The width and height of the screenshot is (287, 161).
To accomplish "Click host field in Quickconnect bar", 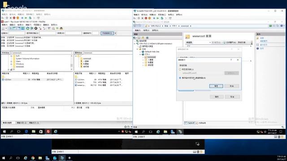I will [17, 33].
